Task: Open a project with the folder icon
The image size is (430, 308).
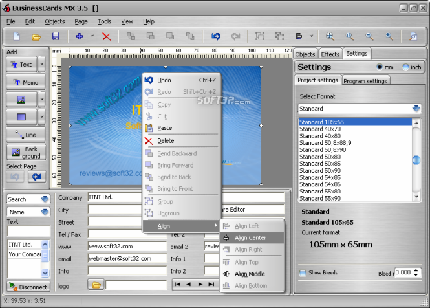Action: coord(36,36)
